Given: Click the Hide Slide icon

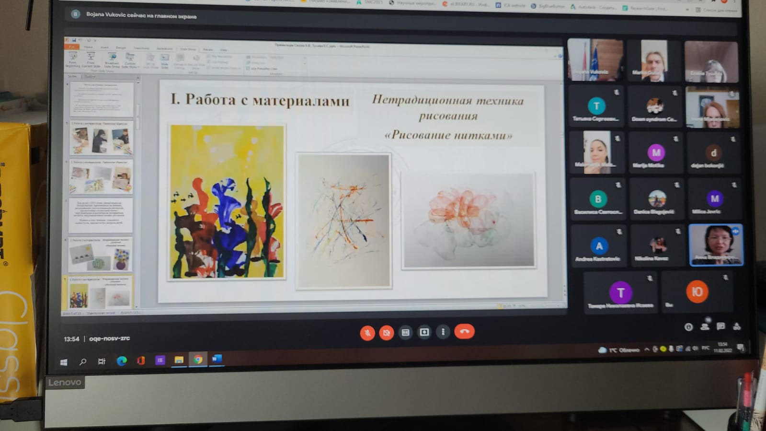Looking at the screenshot, I should pyautogui.click(x=165, y=61).
